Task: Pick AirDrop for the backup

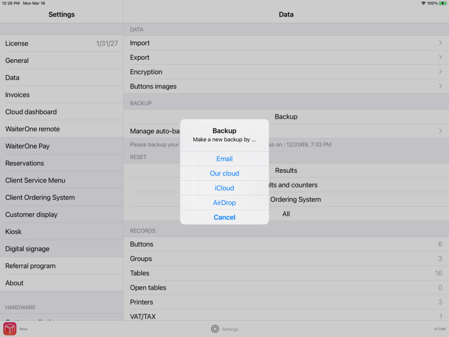Action: pos(224,203)
